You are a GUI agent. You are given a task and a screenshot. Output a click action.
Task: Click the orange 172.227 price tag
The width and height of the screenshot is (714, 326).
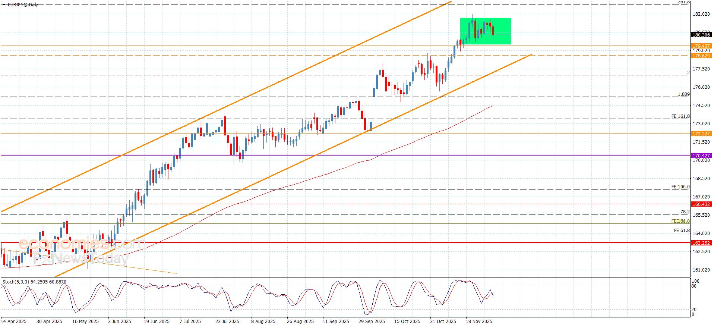701,134
